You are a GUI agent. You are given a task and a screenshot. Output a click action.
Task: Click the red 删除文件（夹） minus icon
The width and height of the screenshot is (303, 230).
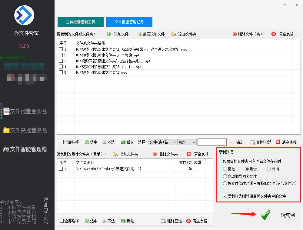pyautogui.click(x=235, y=34)
